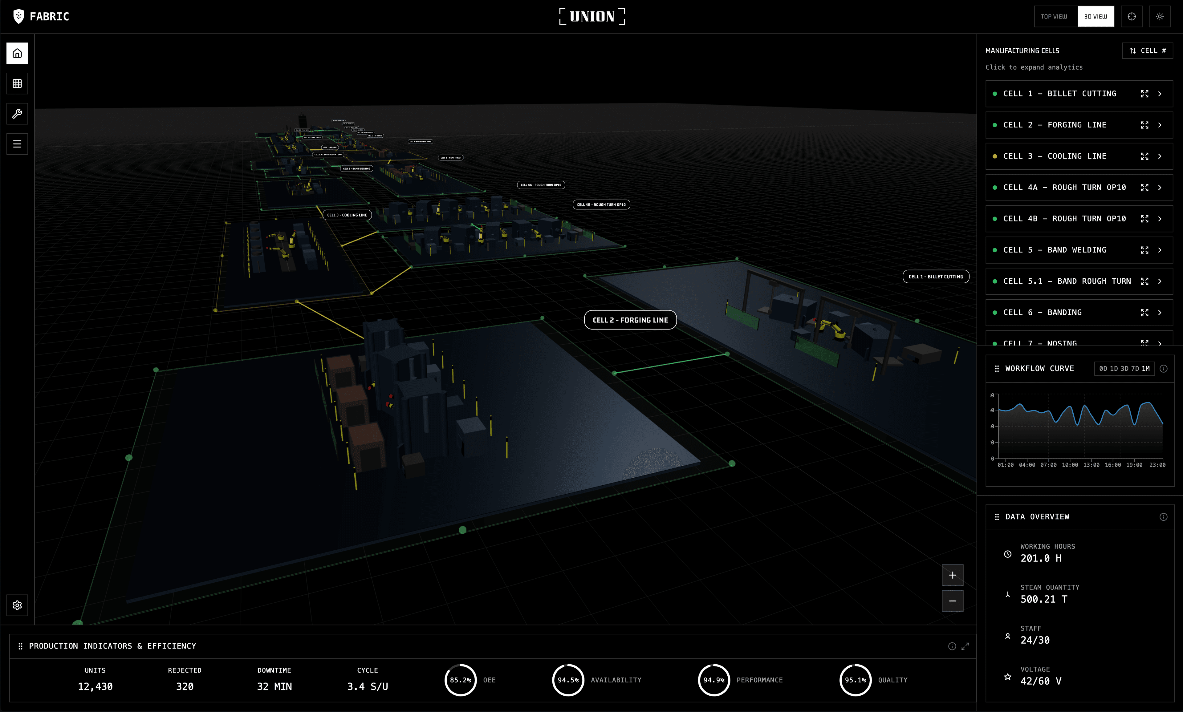The height and width of the screenshot is (712, 1183).
Task: Click the Cell 3 - Cooling Line scene label
Action: pos(347,215)
